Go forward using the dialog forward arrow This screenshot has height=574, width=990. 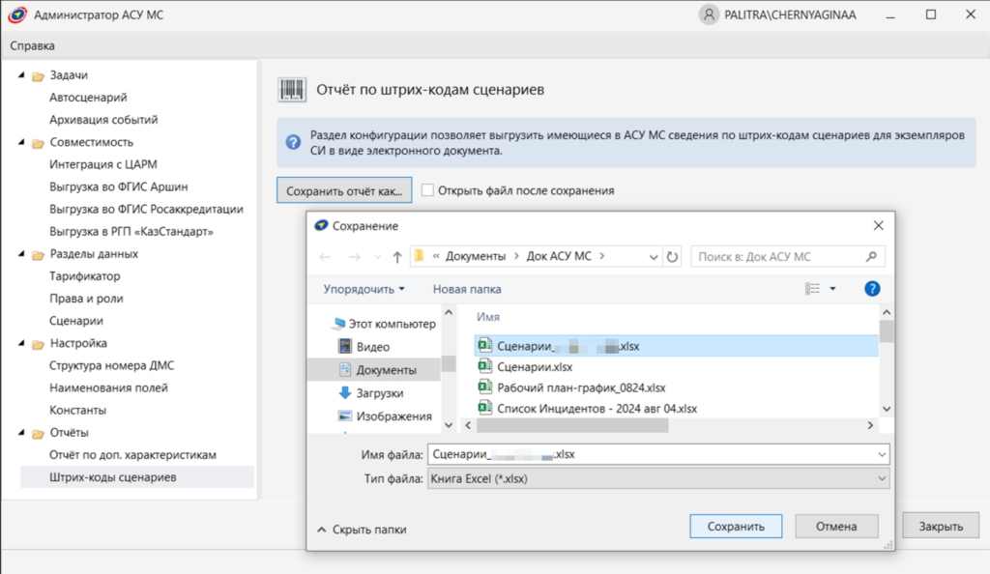click(354, 257)
